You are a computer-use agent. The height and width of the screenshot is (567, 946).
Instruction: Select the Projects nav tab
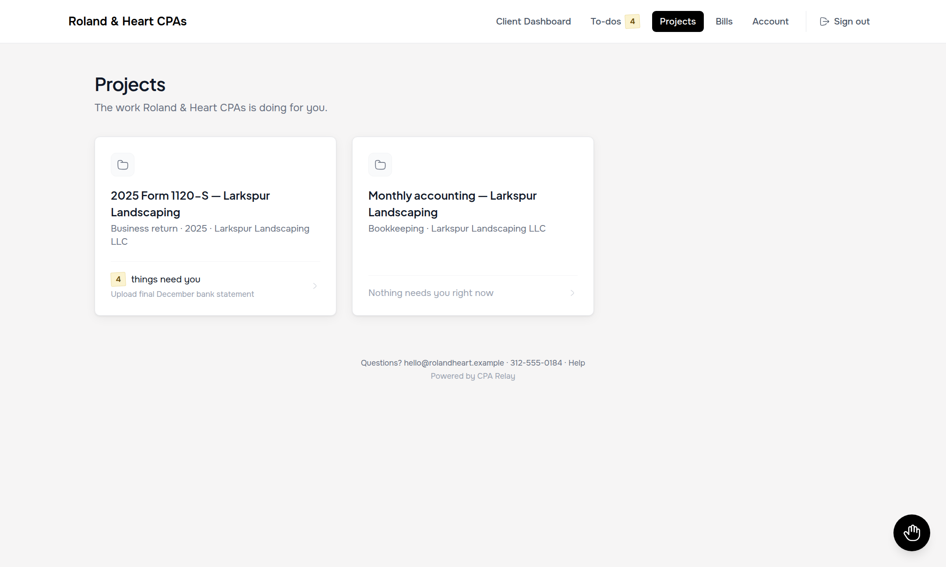pos(678,21)
